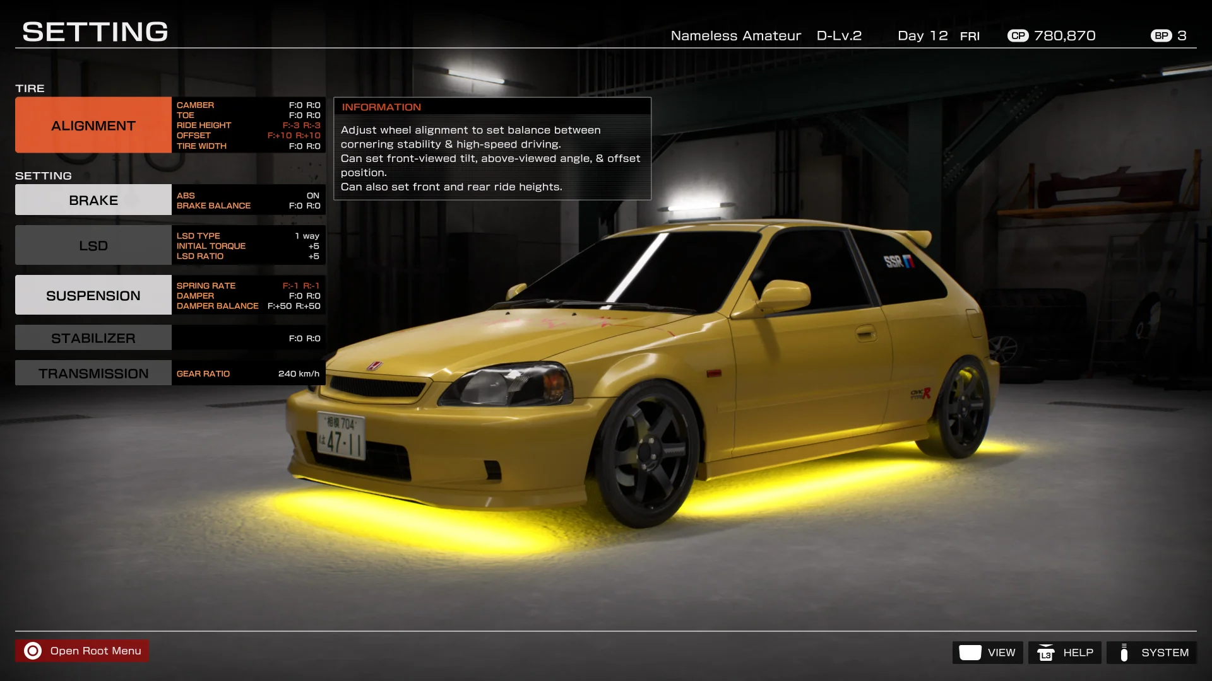Screen dimensions: 1212x681
Task: Click the Honda emblem on the car hood
Action: click(374, 366)
